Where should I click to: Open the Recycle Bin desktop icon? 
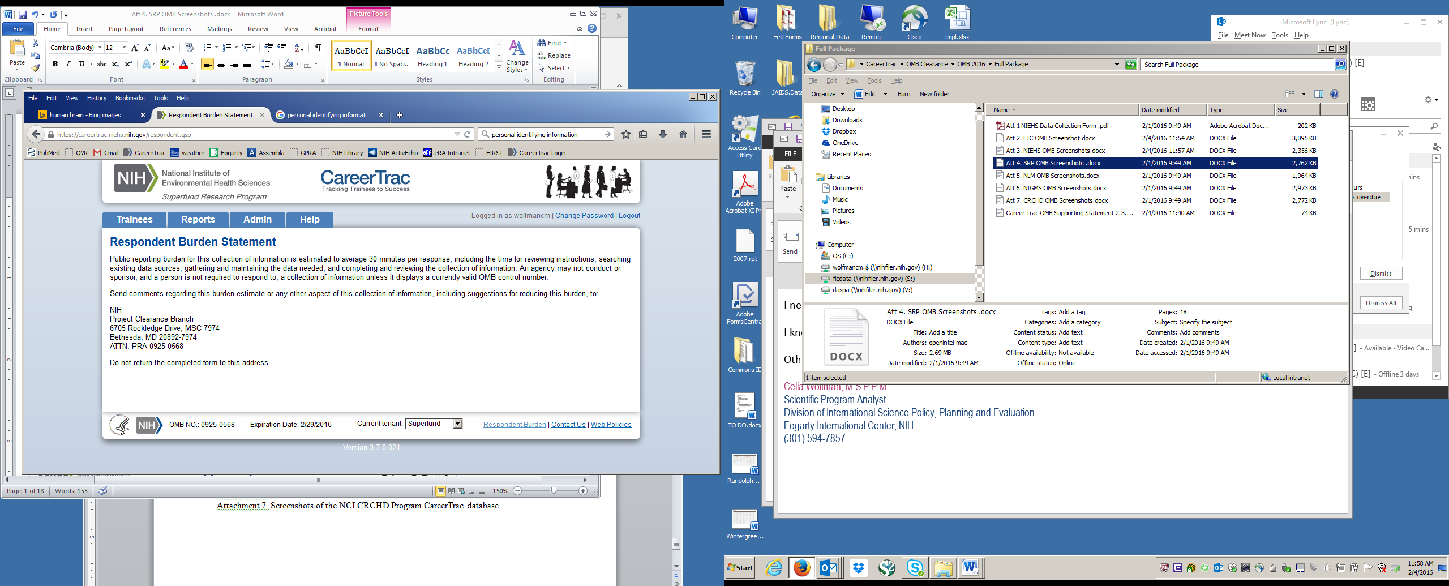click(x=745, y=78)
